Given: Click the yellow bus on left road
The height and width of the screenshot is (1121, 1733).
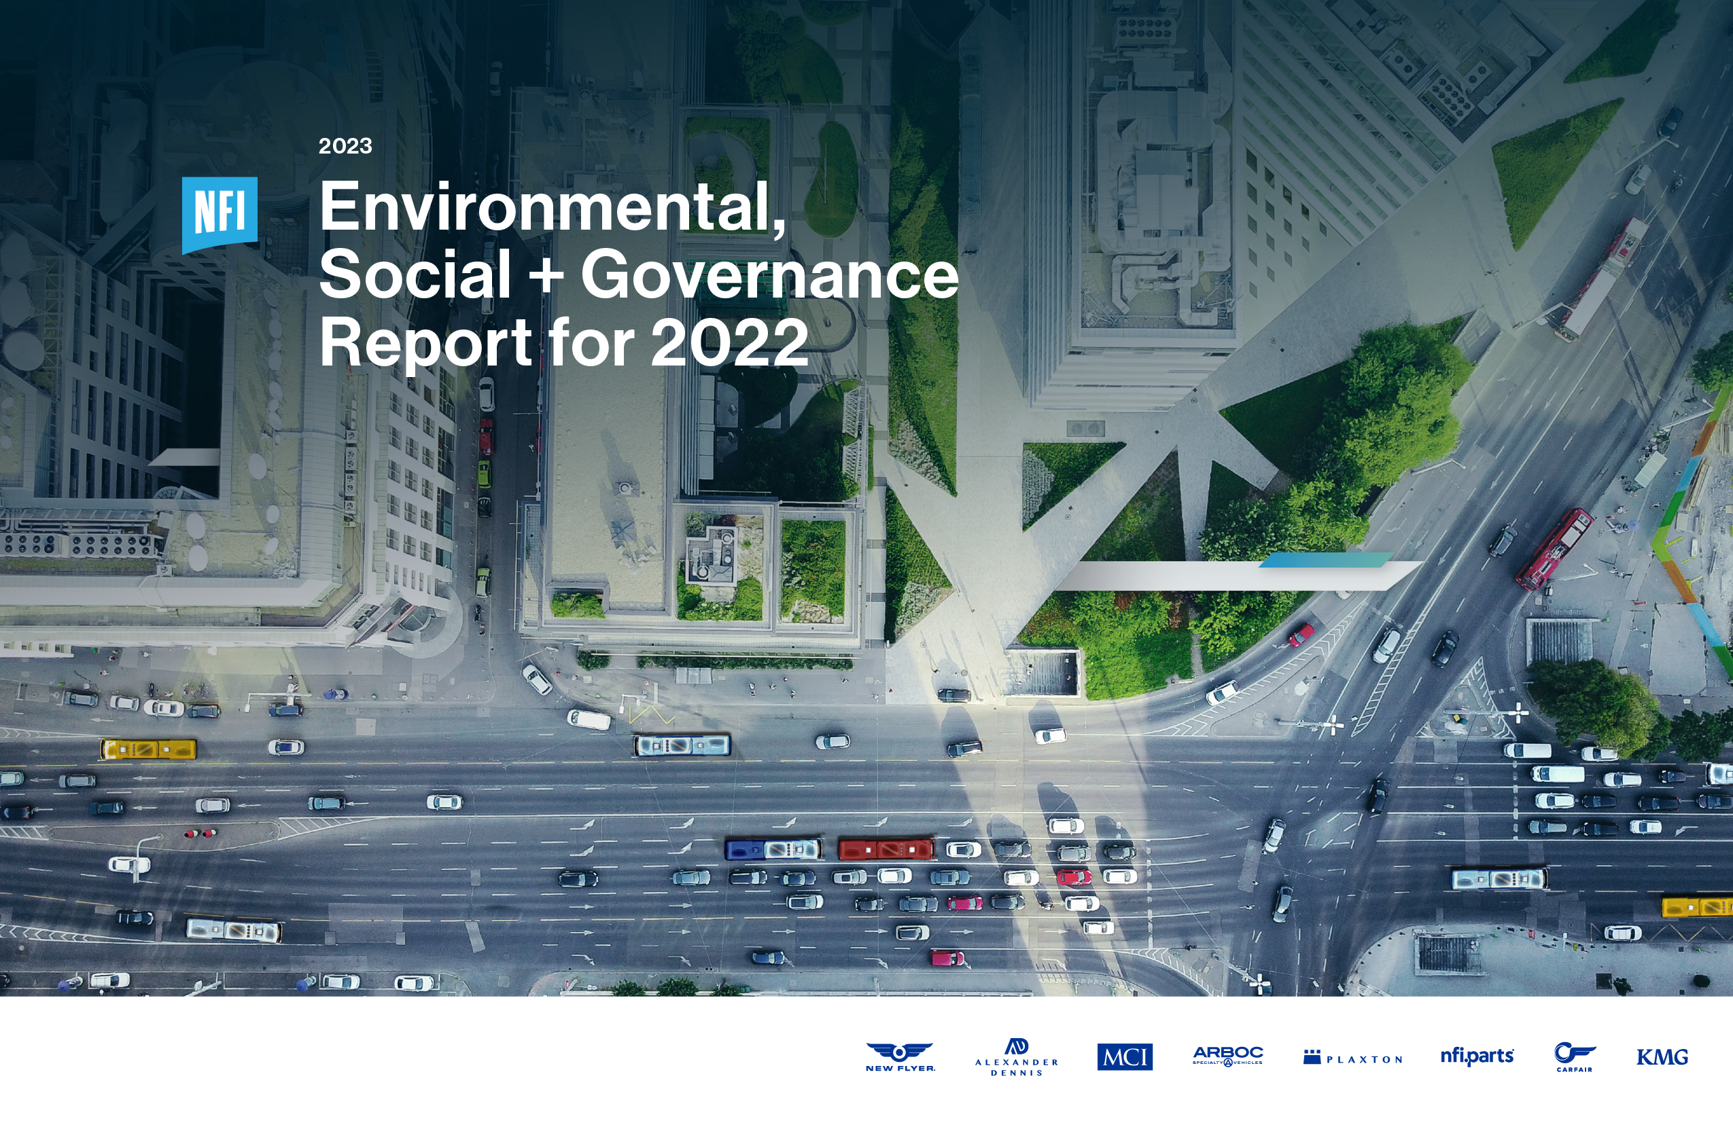Looking at the screenshot, I should [x=148, y=749].
